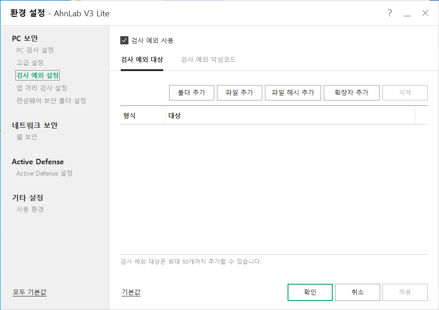Click the 50개까지 추가 limit note text

point(191,262)
